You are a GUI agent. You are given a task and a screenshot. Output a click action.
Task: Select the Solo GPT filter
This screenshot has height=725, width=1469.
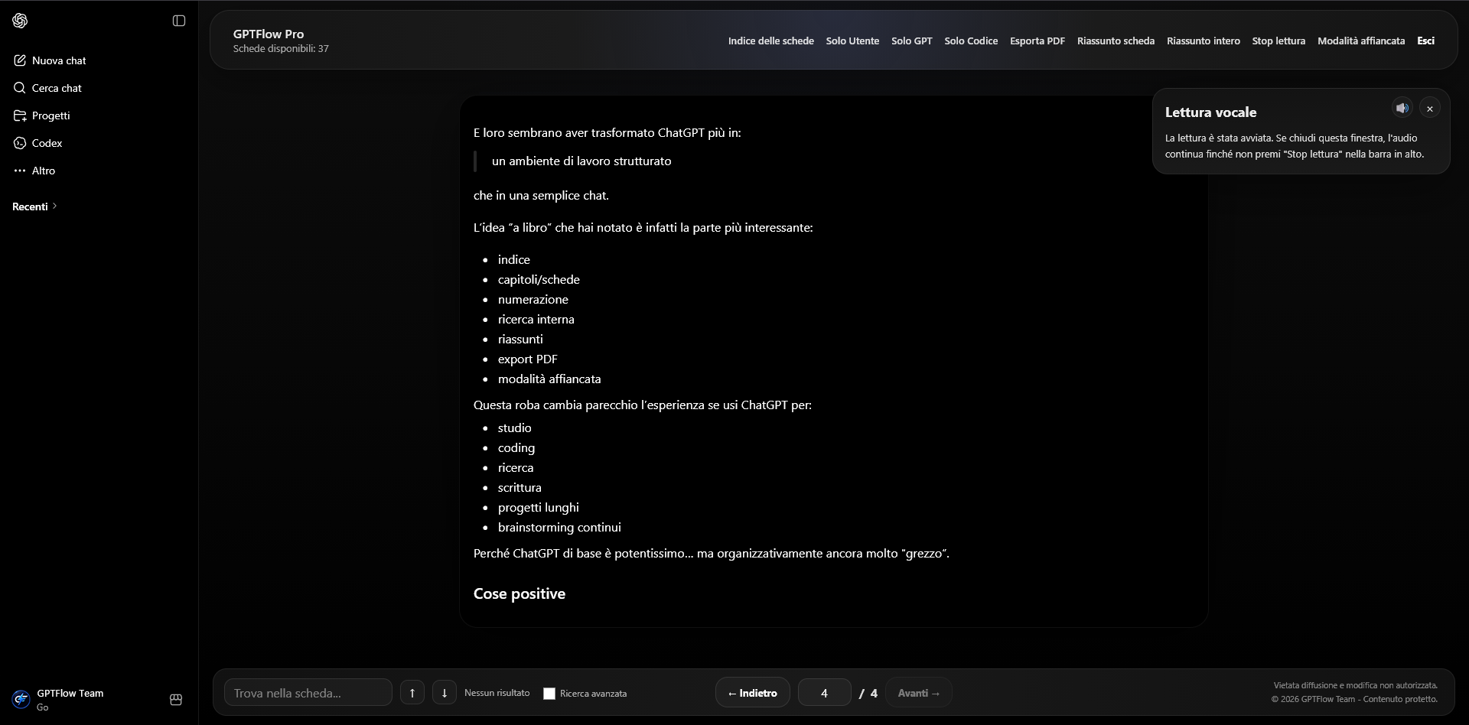[x=911, y=41]
